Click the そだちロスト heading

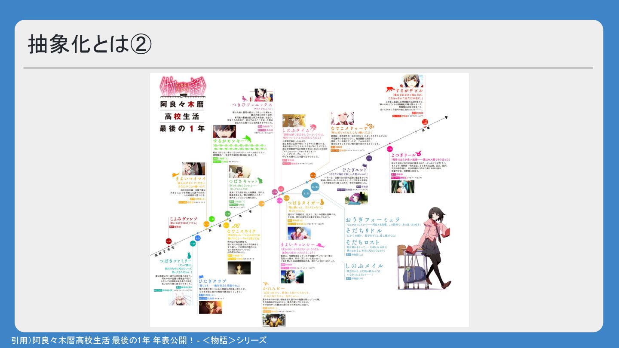coord(363,242)
